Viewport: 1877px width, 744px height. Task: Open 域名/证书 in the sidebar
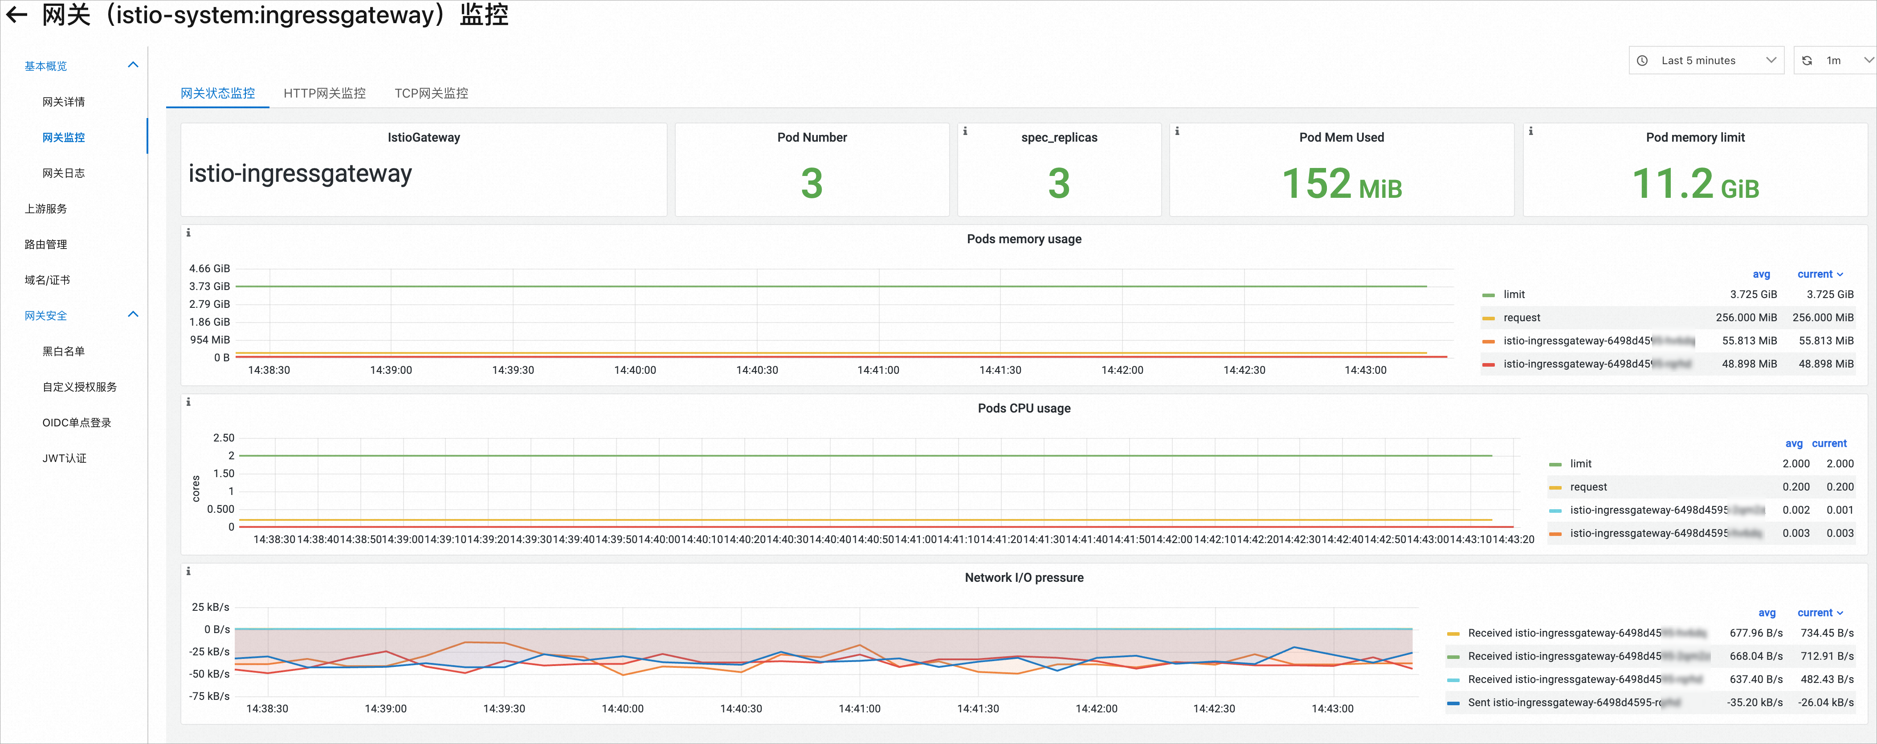point(47,280)
